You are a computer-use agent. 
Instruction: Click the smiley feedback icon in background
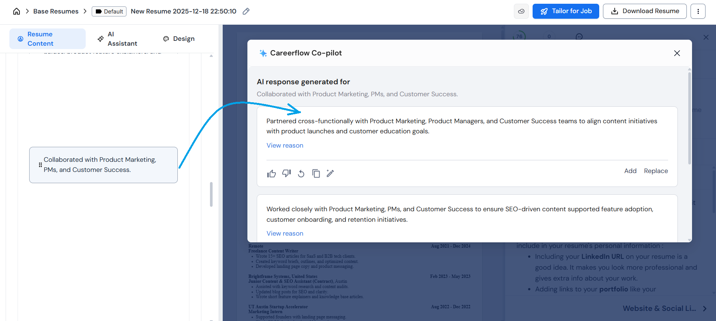point(579,37)
